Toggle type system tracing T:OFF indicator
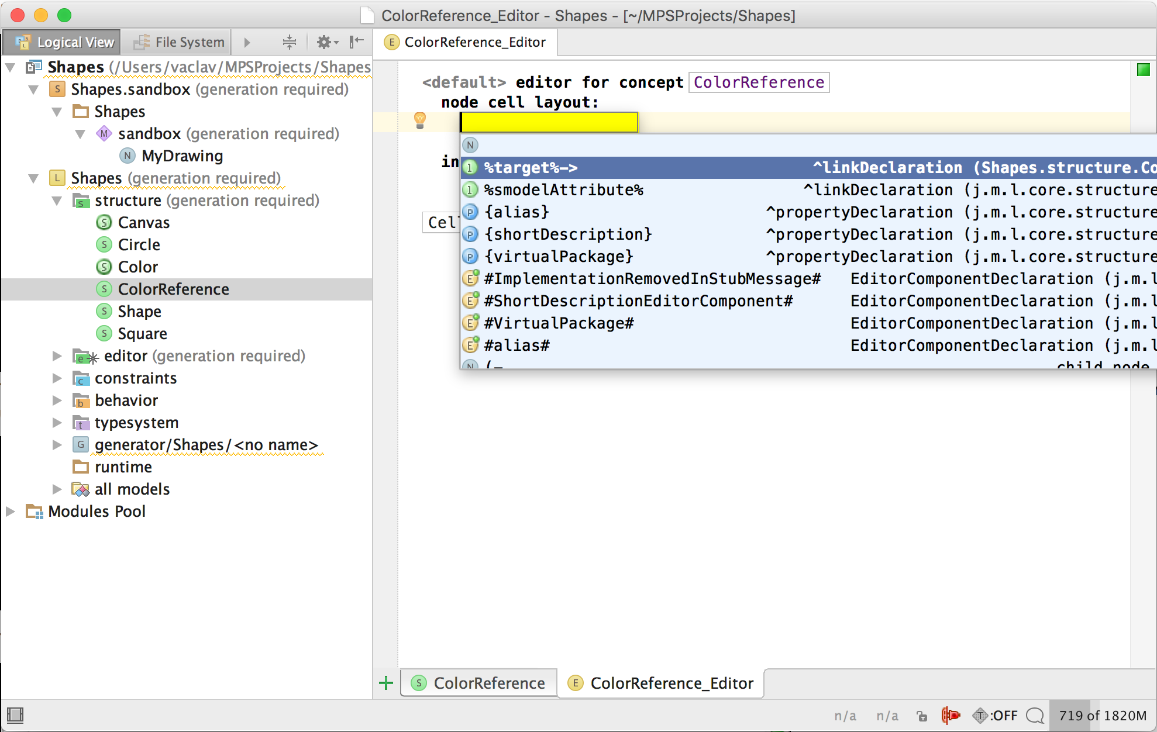 click(994, 715)
